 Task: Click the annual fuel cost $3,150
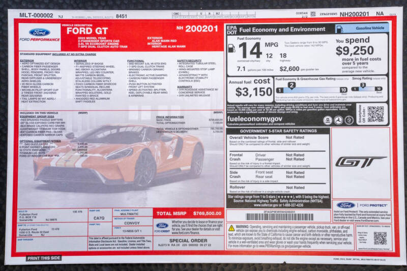click(x=253, y=92)
